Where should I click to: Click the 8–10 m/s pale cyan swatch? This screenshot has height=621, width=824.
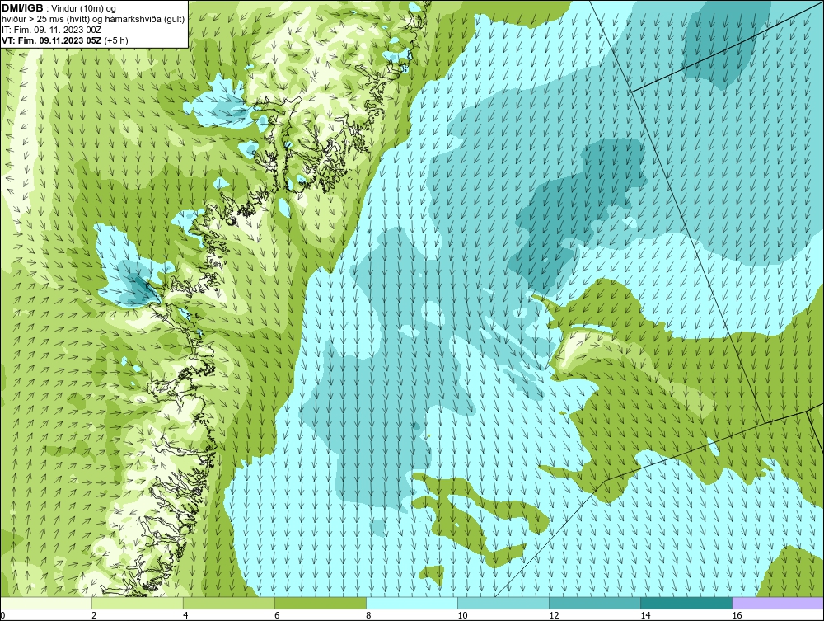pyautogui.click(x=412, y=603)
